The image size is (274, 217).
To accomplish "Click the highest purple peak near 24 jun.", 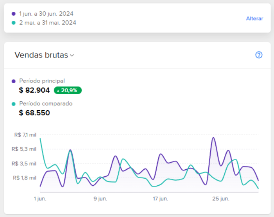I will tap(213, 138).
